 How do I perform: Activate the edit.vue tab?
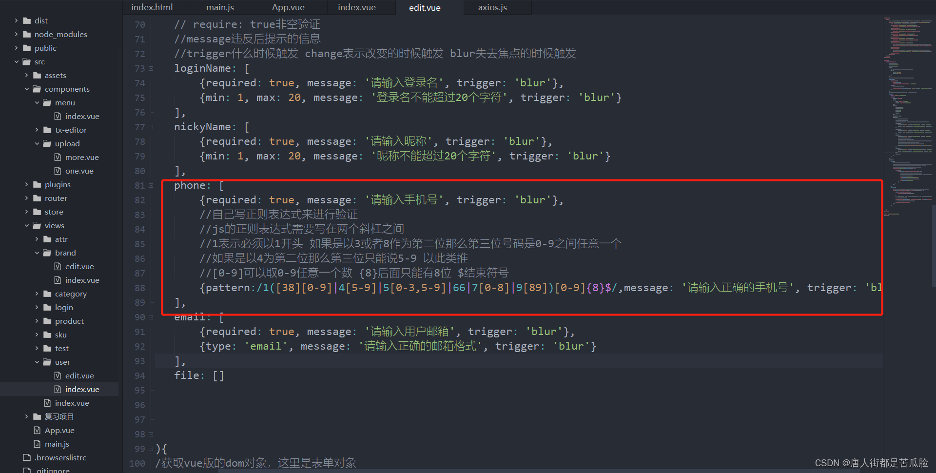point(425,7)
